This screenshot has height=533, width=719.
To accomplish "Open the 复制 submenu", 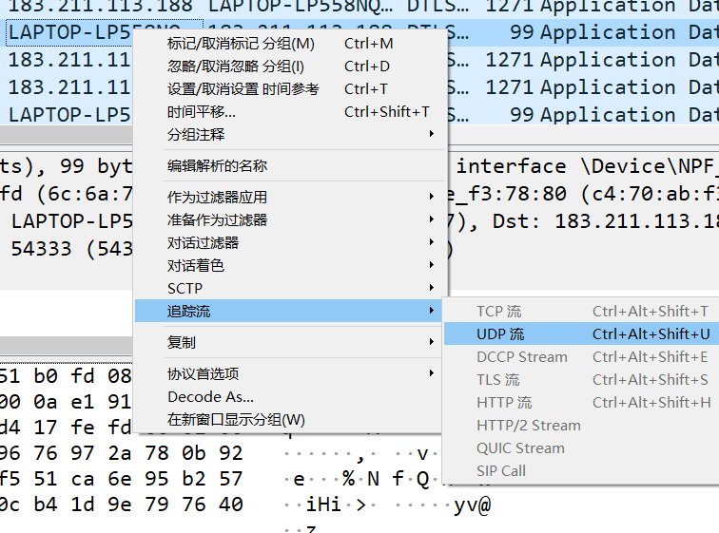I will pyautogui.click(x=288, y=343).
